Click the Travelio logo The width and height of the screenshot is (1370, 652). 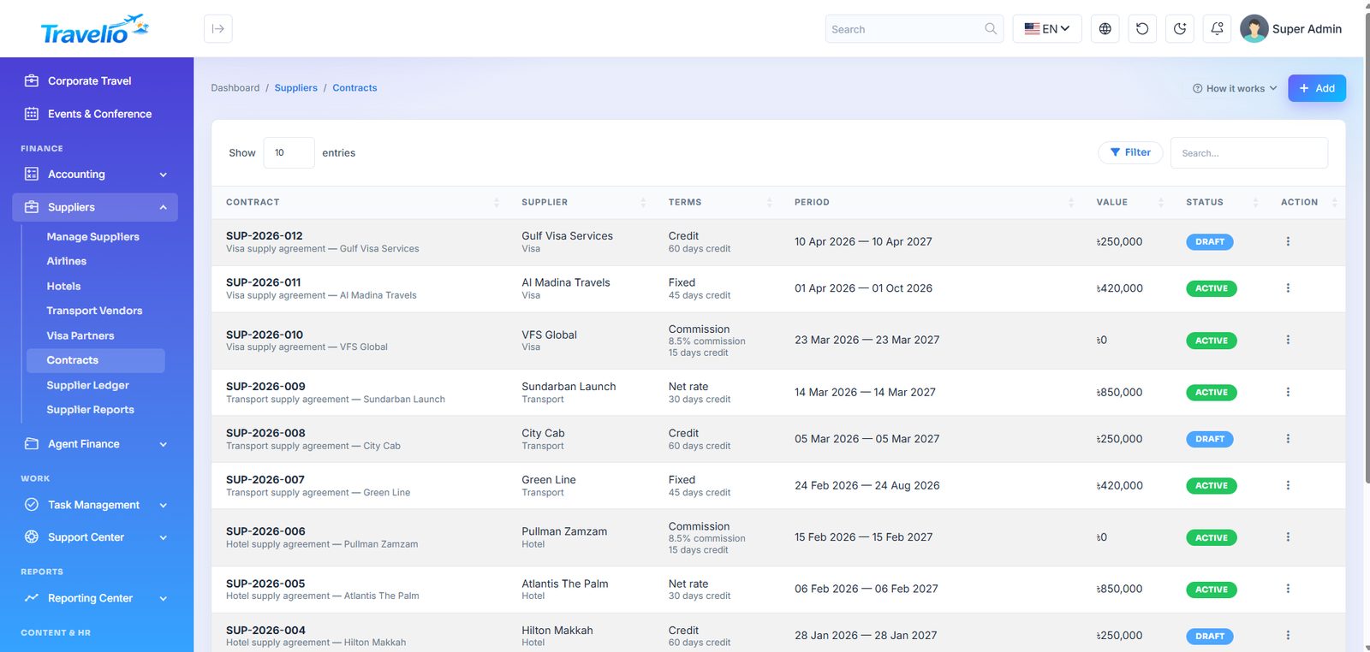95,29
